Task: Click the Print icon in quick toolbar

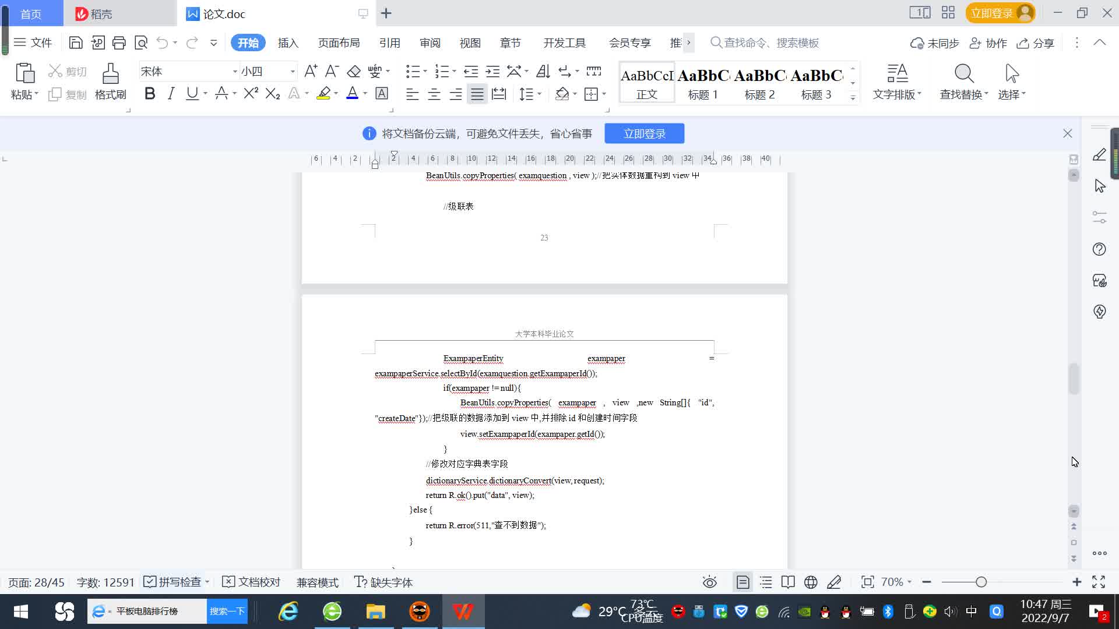Action: click(x=119, y=43)
